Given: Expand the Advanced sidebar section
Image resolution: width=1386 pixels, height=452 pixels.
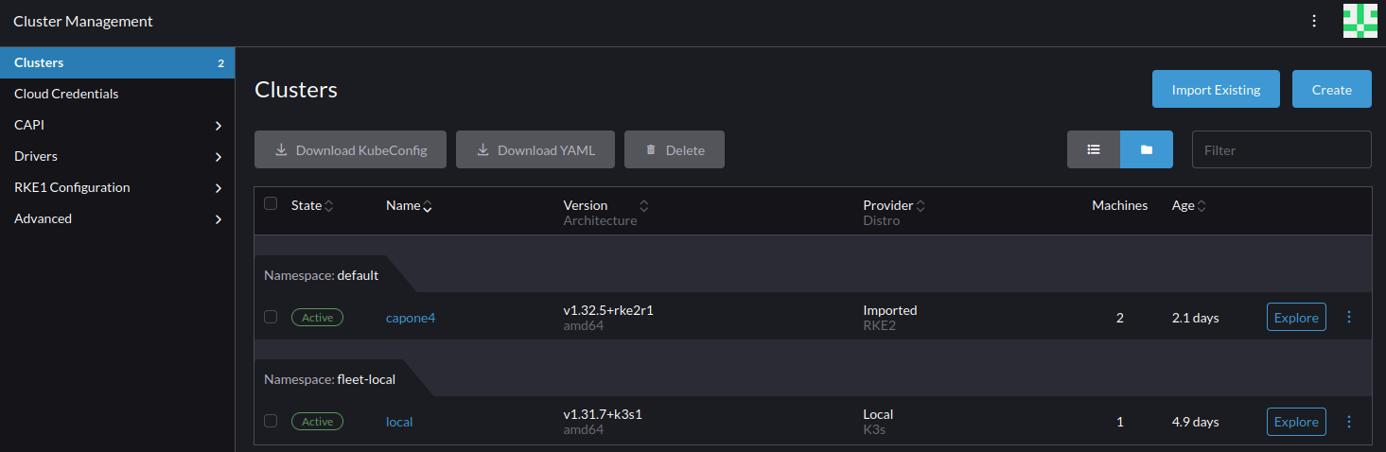Looking at the screenshot, I should [117, 218].
